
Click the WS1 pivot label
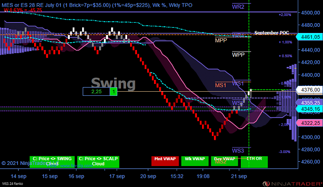click(238, 83)
